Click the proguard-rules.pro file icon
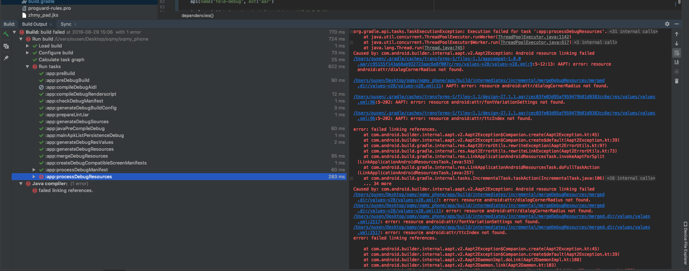This screenshot has width=689, height=271. pos(24,8)
